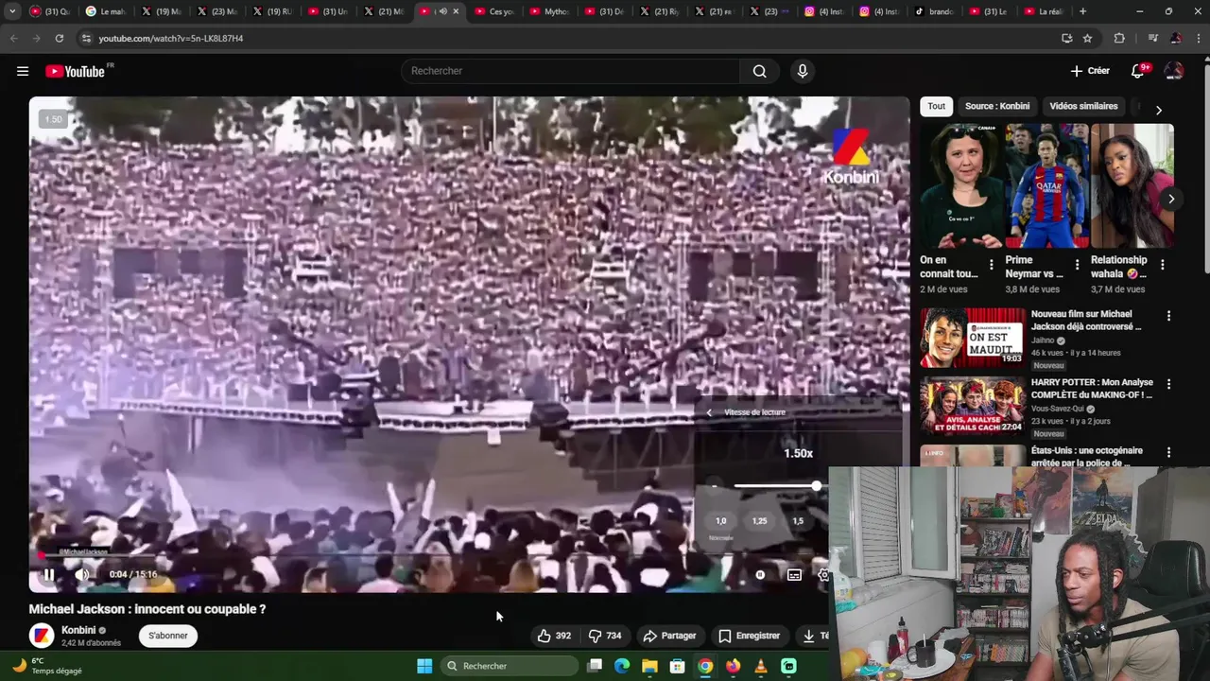Go back in browser history
Image resolution: width=1210 pixels, height=681 pixels.
[13, 38]
